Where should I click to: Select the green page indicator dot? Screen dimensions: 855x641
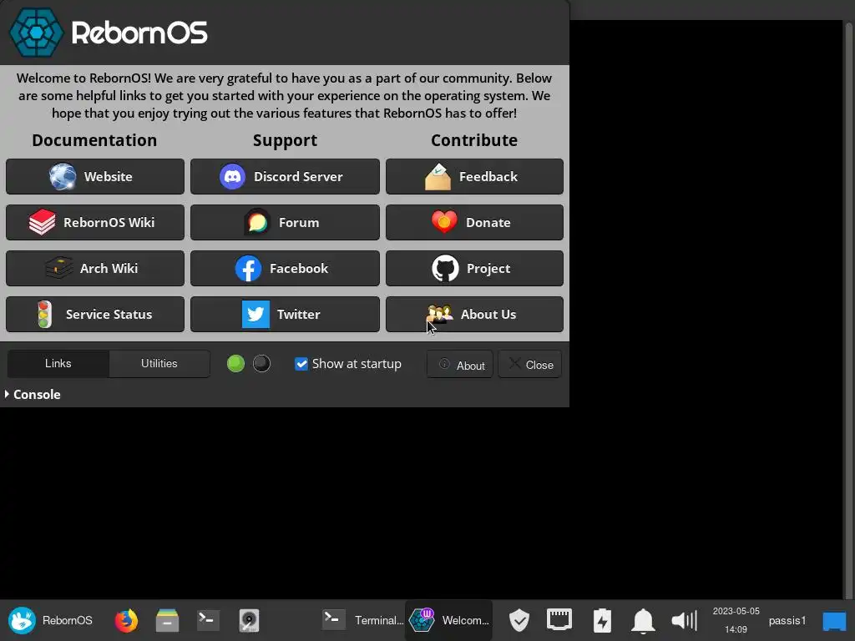click(235, 364)
